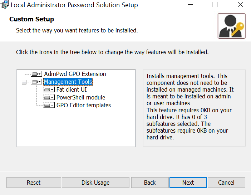Proceed with the Next button
251x195 pixels.
188,183
